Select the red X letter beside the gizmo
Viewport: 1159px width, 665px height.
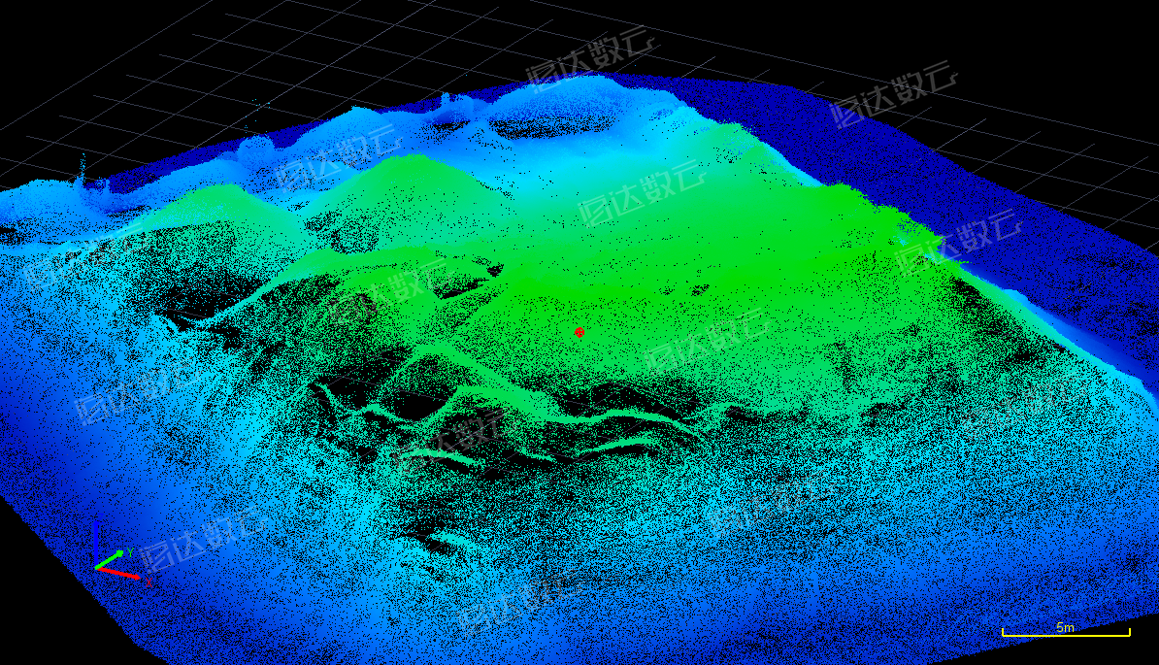(149, 581)
